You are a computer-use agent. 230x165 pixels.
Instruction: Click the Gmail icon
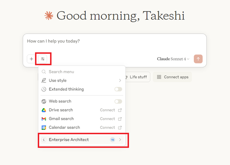pyautogui.click(x=44, y=119)
